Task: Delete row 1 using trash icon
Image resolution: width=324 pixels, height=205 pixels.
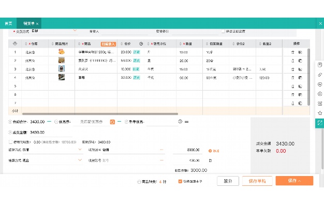Action: coord(292,52)
